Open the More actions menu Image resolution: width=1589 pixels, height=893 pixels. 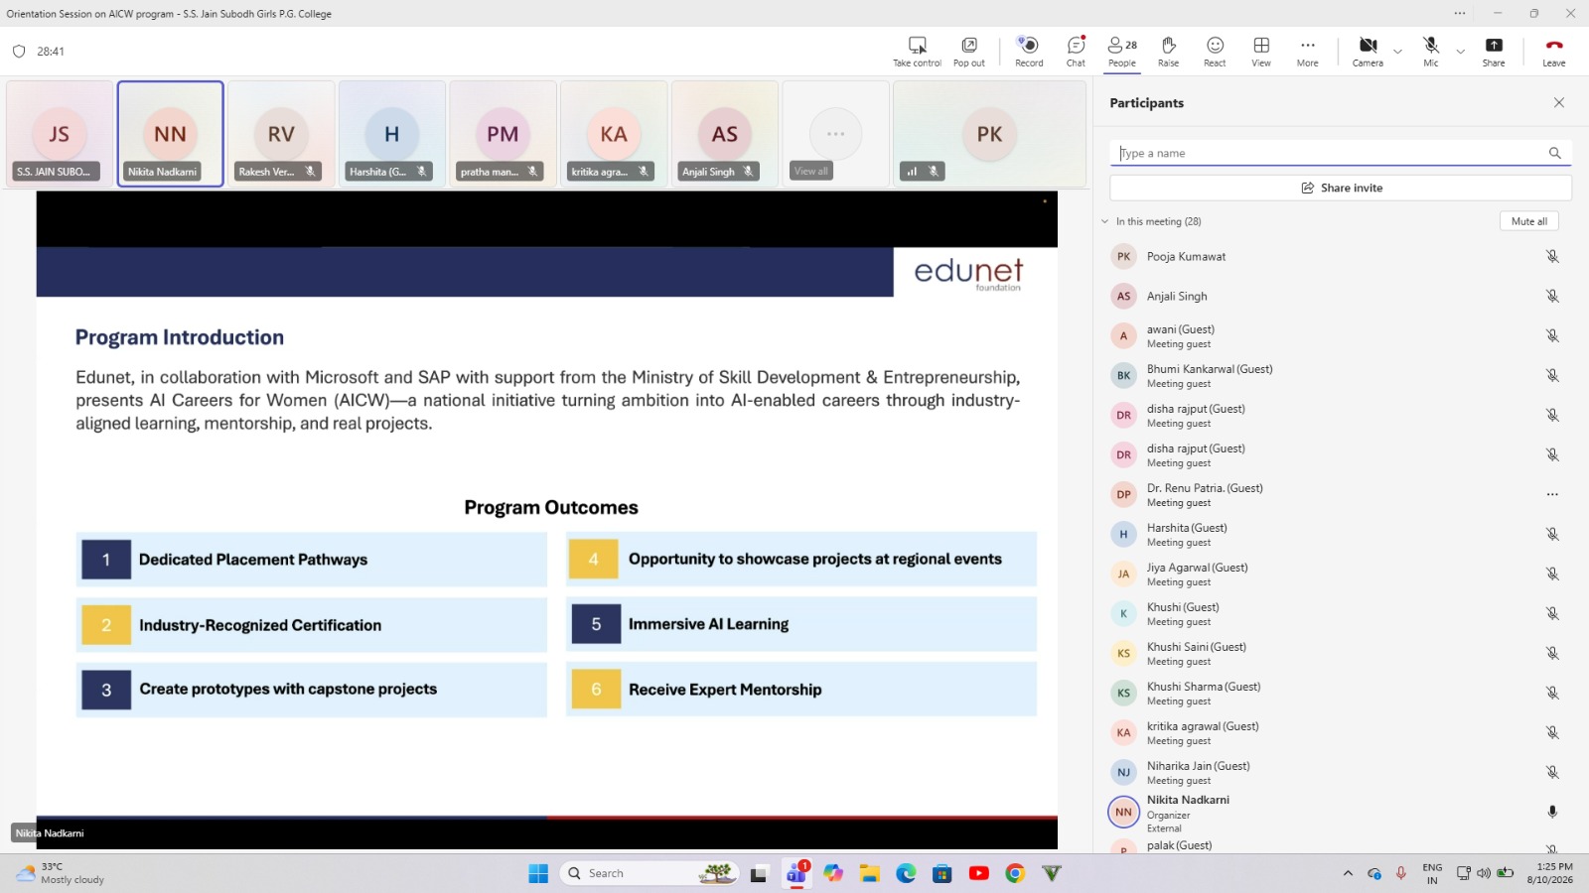pos(1307,52)
